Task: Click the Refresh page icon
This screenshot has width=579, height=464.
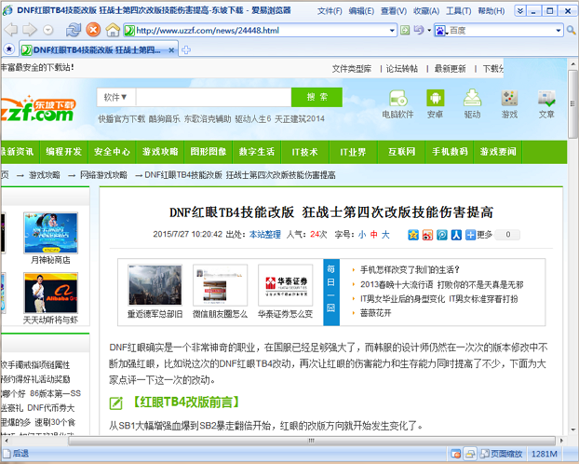Action: (x=74, y=30)
